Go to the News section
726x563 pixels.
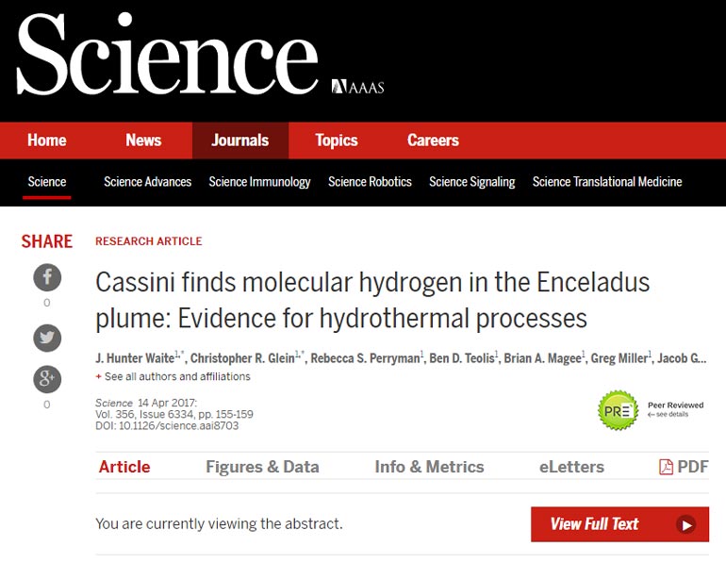point(143,141)
